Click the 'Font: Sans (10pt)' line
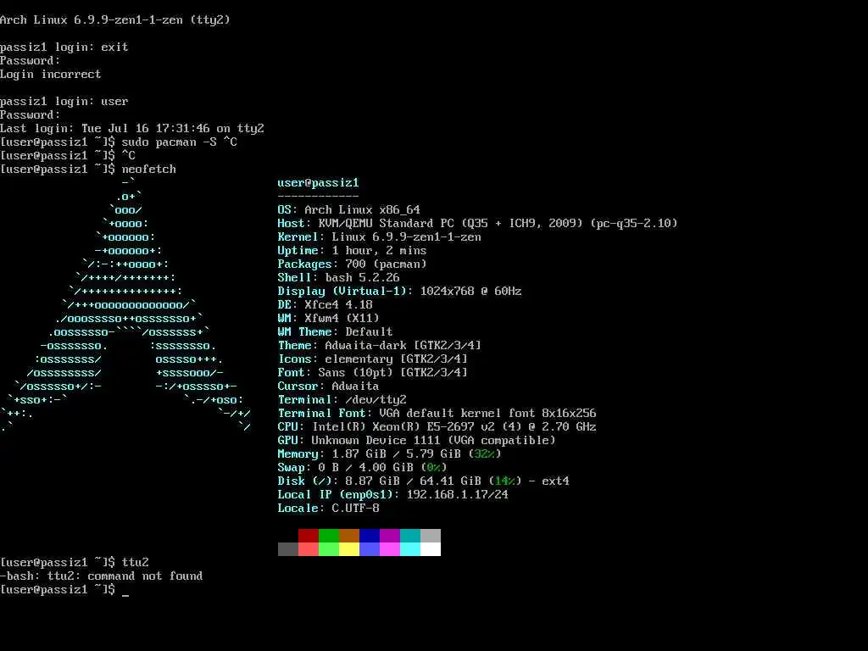Viewport: 868px width, 651px height. [x=373, y=373]
